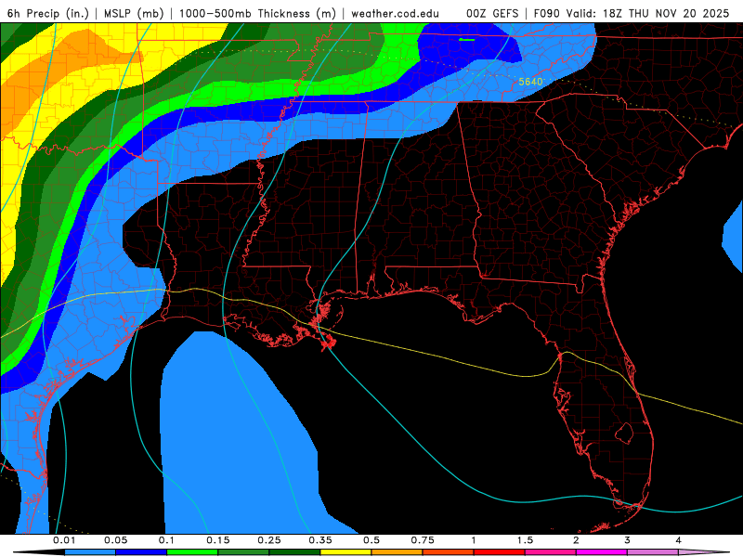Screen dimensions: 743x557
Task: Click the '0.05' legend value
Action: coord(115,540)
